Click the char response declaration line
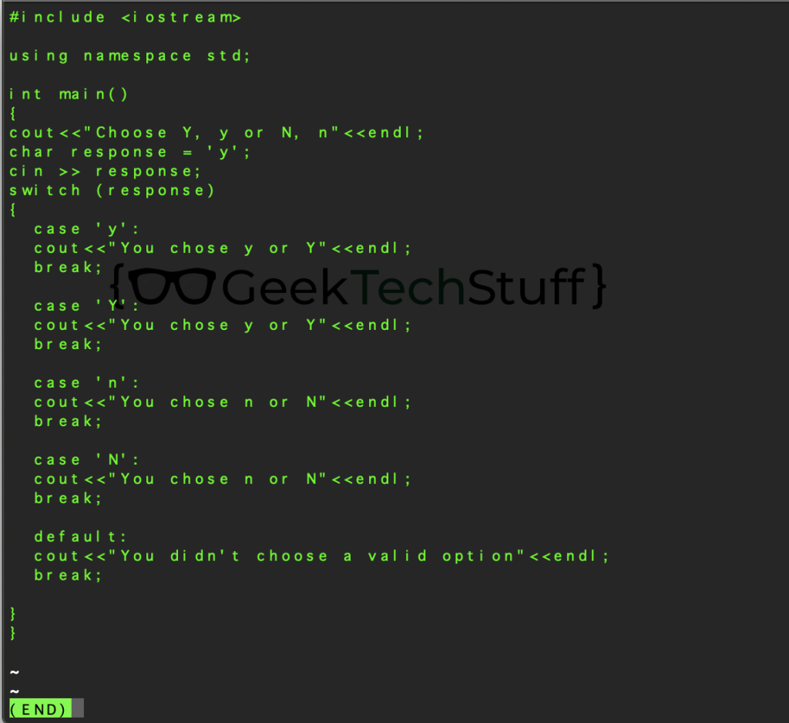 129,152
